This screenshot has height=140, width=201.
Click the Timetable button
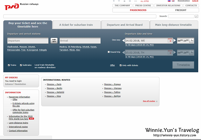coord(183,65)
